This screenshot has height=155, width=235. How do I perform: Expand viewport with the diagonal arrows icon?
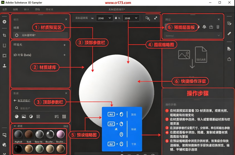tap(156, 18)
